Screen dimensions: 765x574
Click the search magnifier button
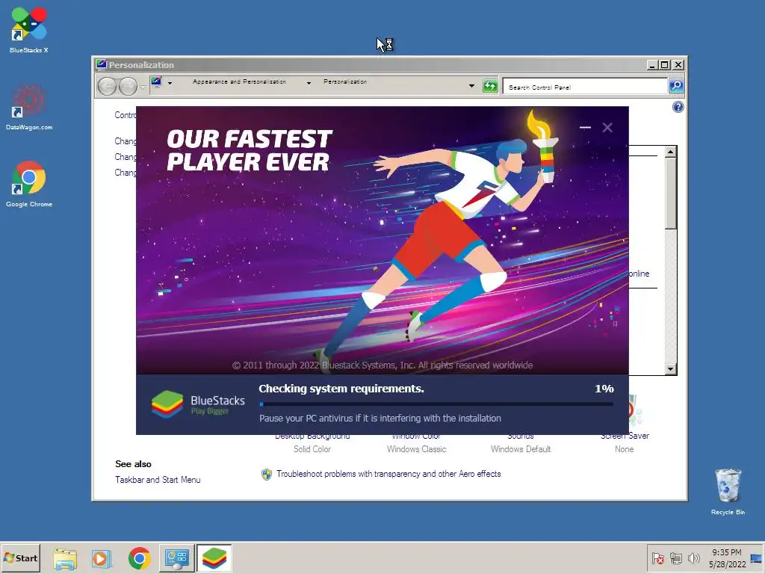click(x=675, y=87)
